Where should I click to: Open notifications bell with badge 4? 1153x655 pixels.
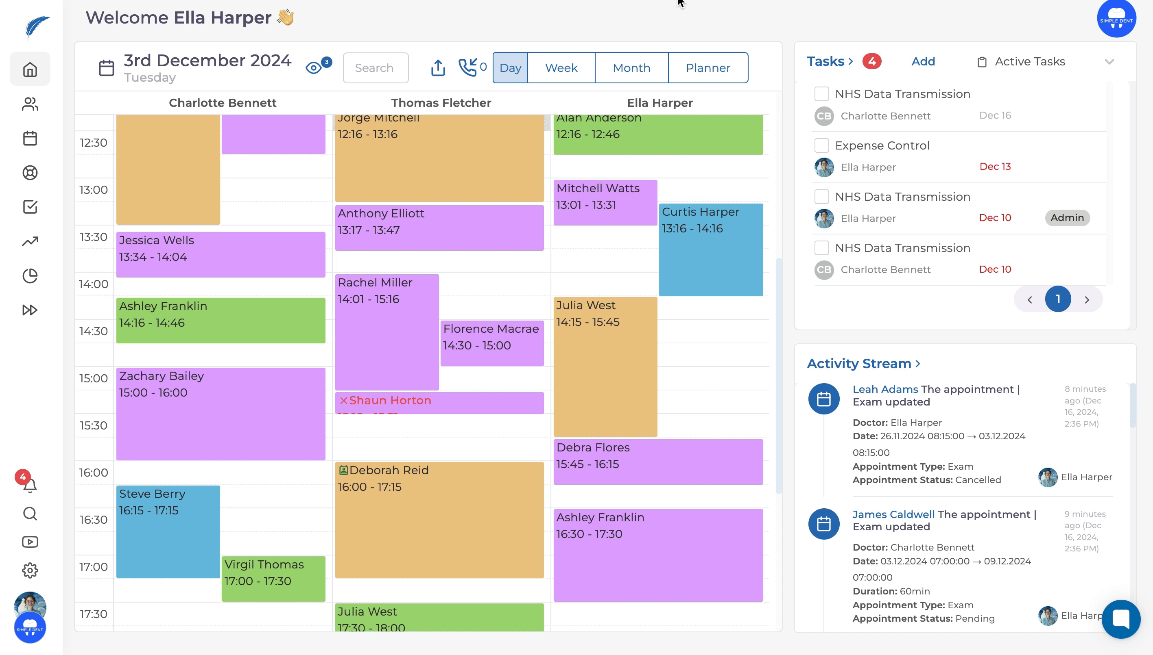point(30,485)
